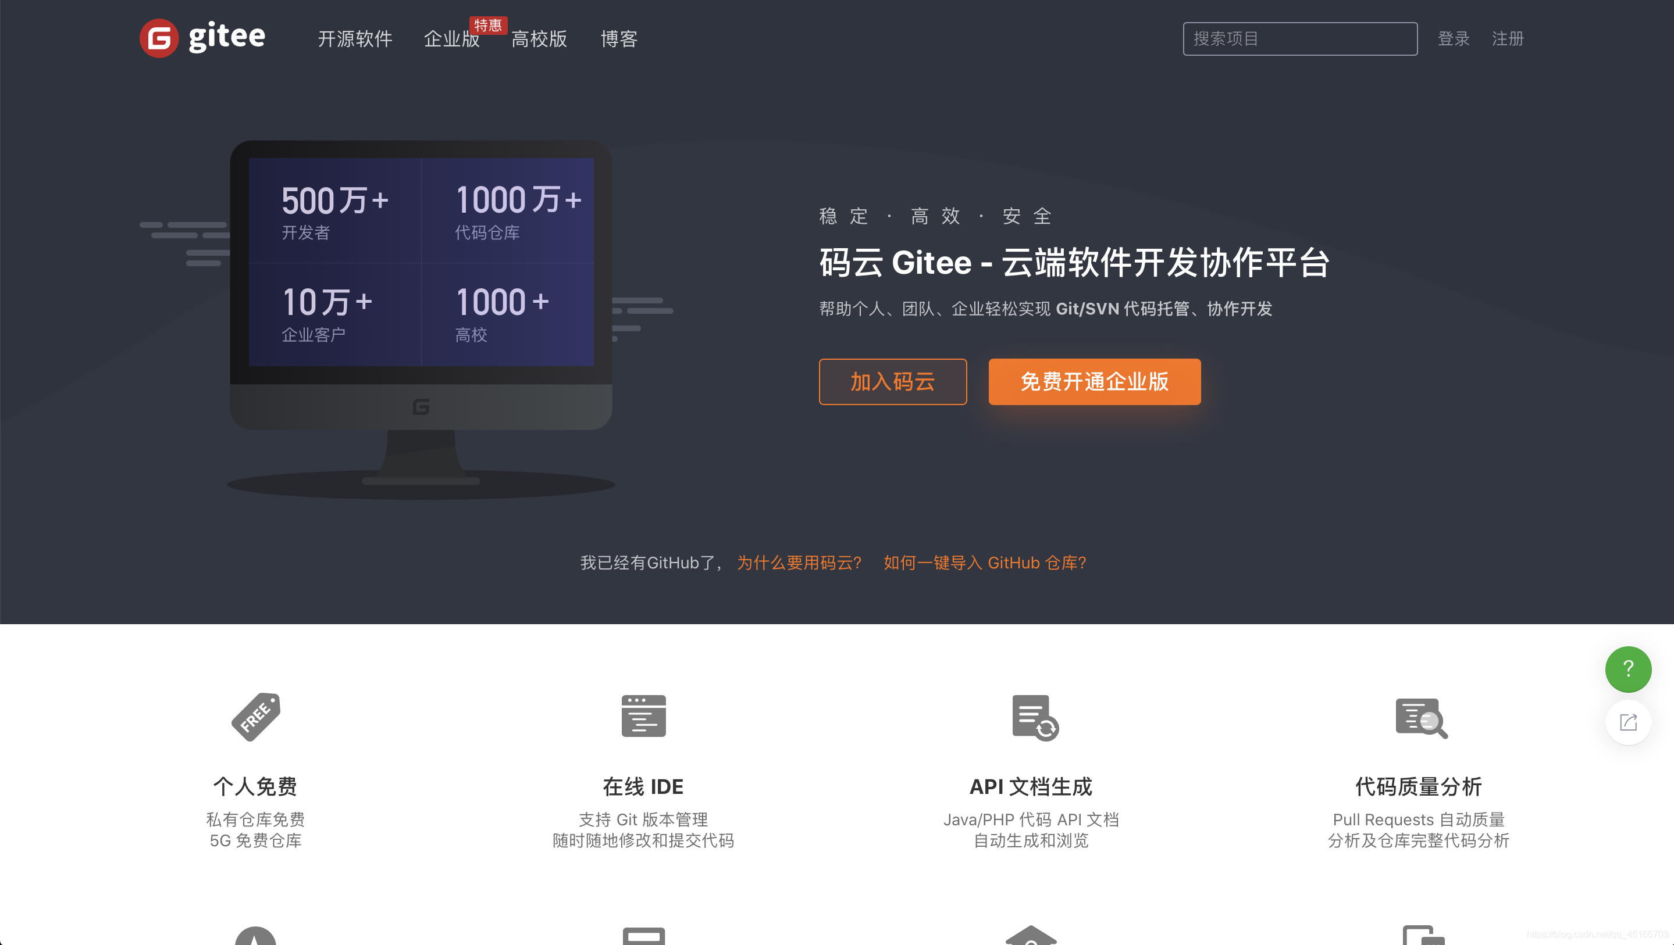
Task: Click the API 文档生成 heading
Action: pos(1031,786)
